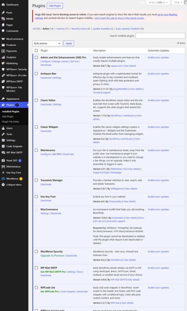Image resolution: width=187 pixels, height=311 pixels.
Task: Deactivate the Antispam Bee plugin
Action: [46, 78]
